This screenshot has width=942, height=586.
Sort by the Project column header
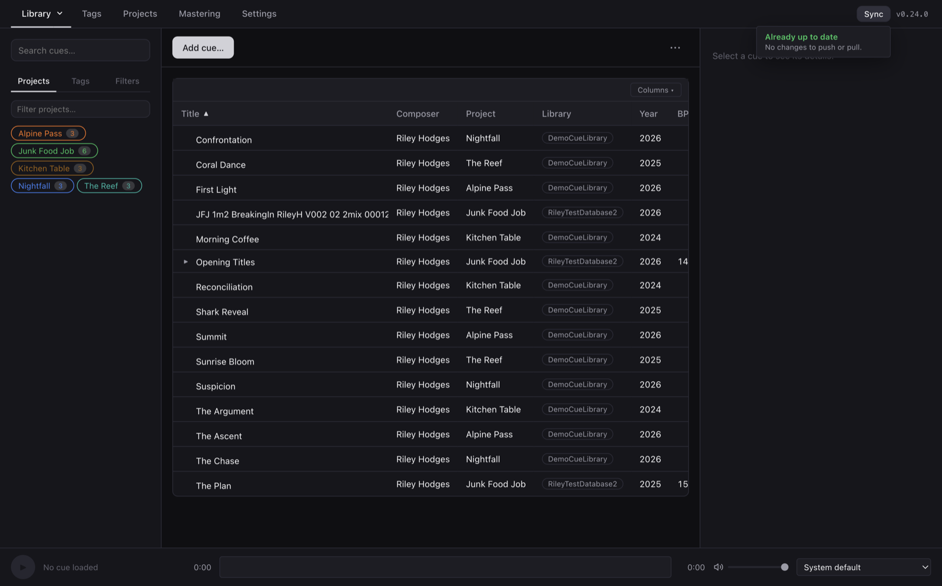480,114
